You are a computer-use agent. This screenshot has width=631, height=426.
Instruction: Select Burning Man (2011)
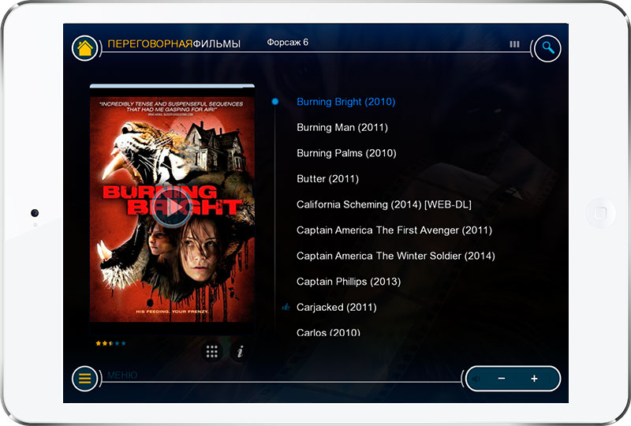click(342, 128)
